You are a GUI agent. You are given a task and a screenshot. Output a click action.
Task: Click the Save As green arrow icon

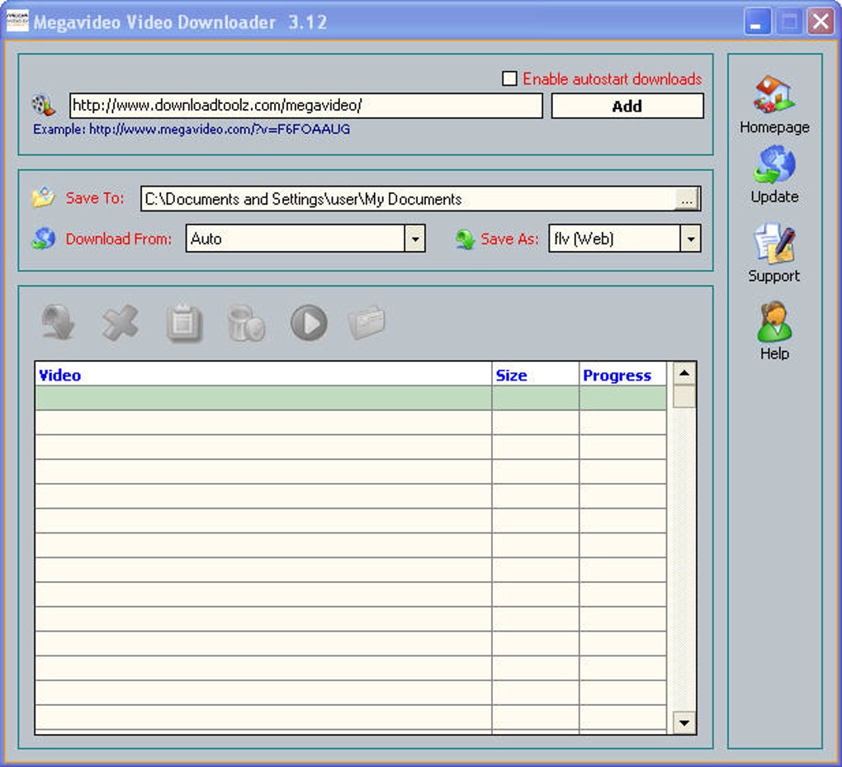(465, 239)
